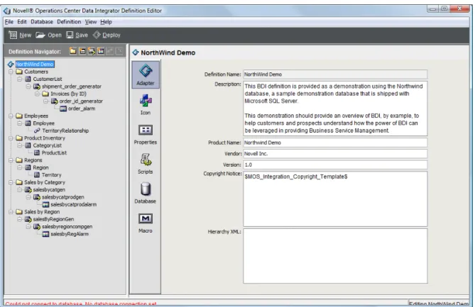
Task: Click into the Description text area
Action: 335,108
